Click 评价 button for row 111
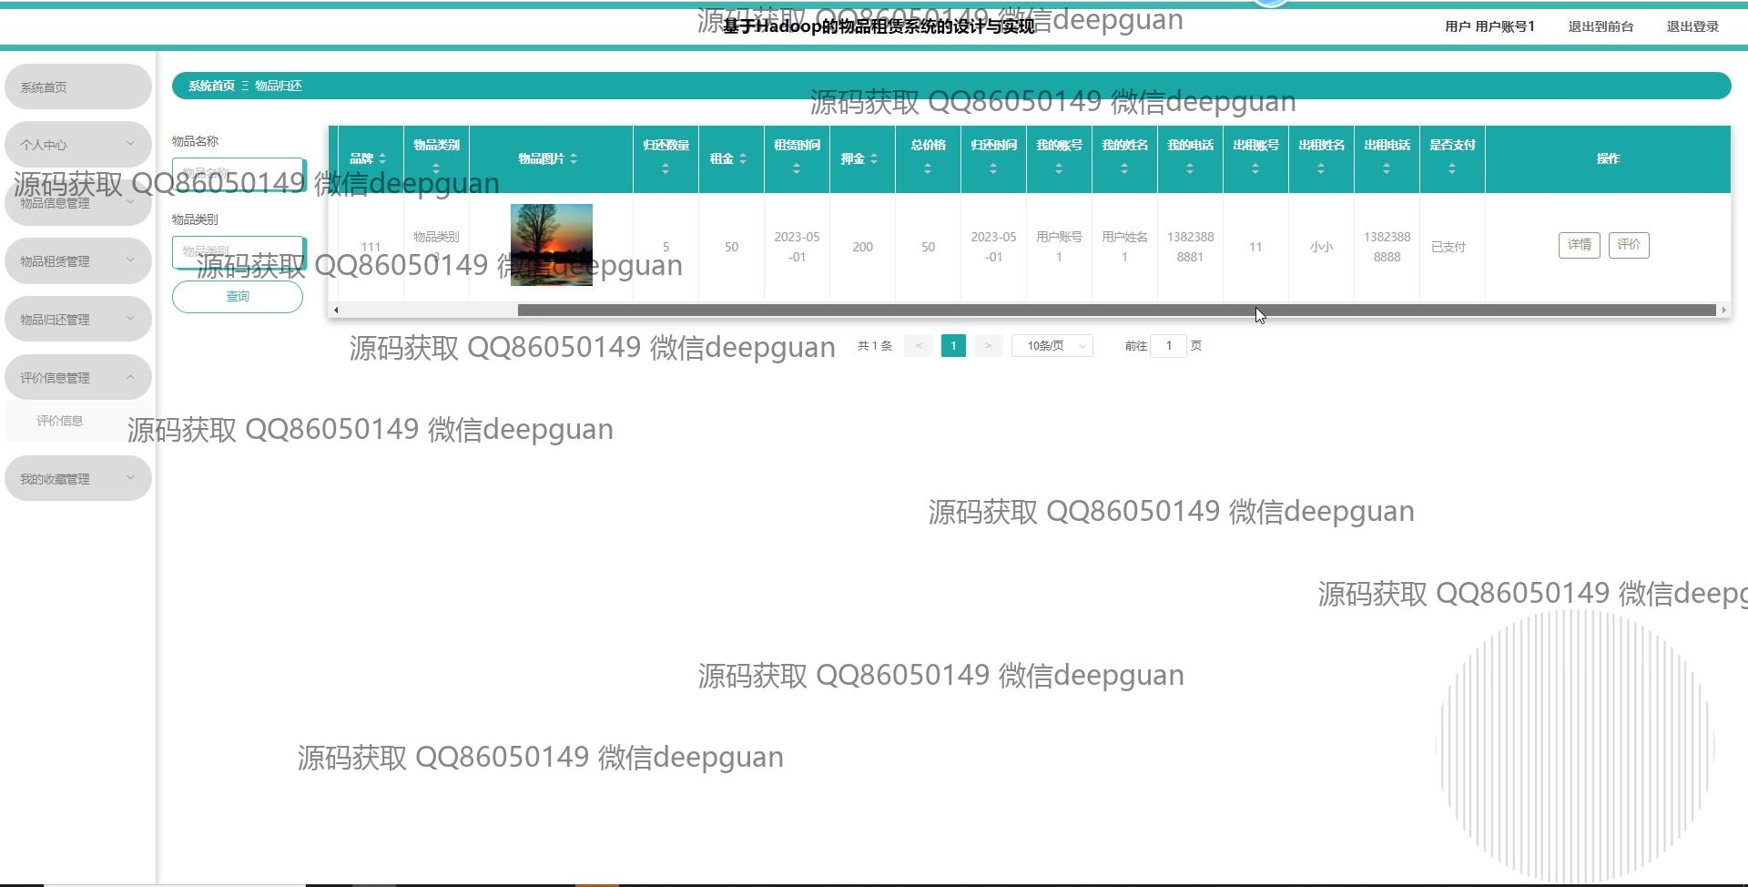Image resolution: width=1748 pixels, height=887 pixels. (x=1629, y=245)
